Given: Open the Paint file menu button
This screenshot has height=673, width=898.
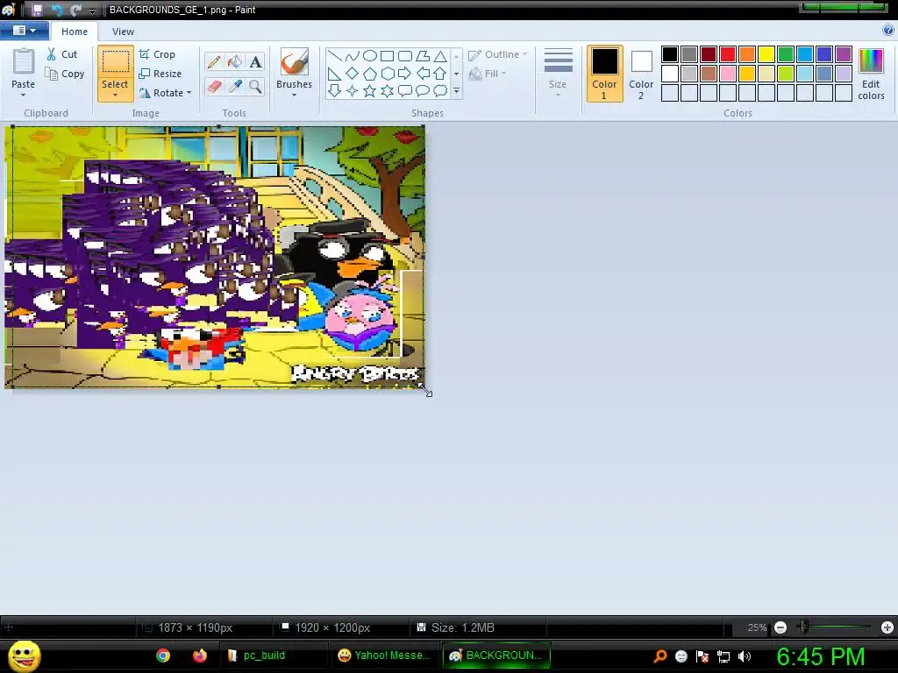Looking at the screenshot, I should click(24, 31).
